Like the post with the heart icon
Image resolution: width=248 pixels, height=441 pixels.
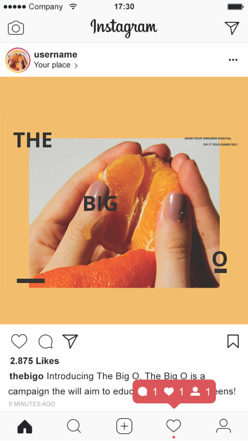[x=19, y=341]
